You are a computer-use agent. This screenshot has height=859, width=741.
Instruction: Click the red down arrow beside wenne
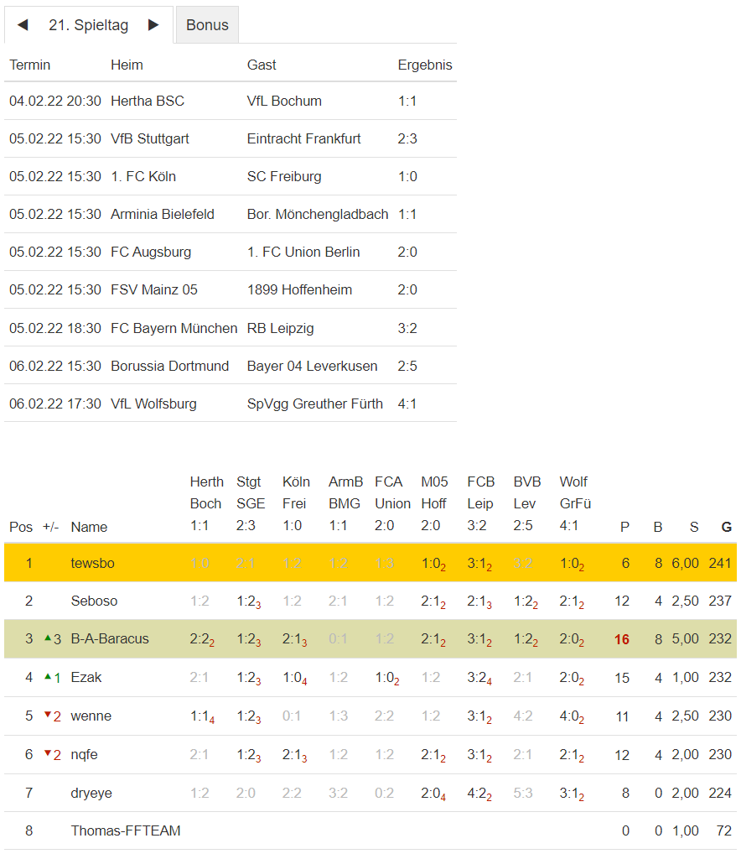47,716
